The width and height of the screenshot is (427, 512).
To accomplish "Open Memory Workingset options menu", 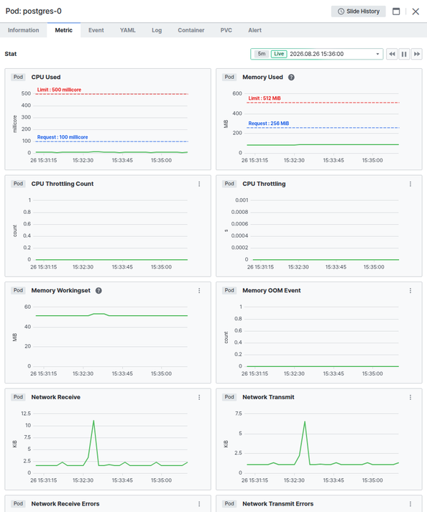I will click(199, 291).
